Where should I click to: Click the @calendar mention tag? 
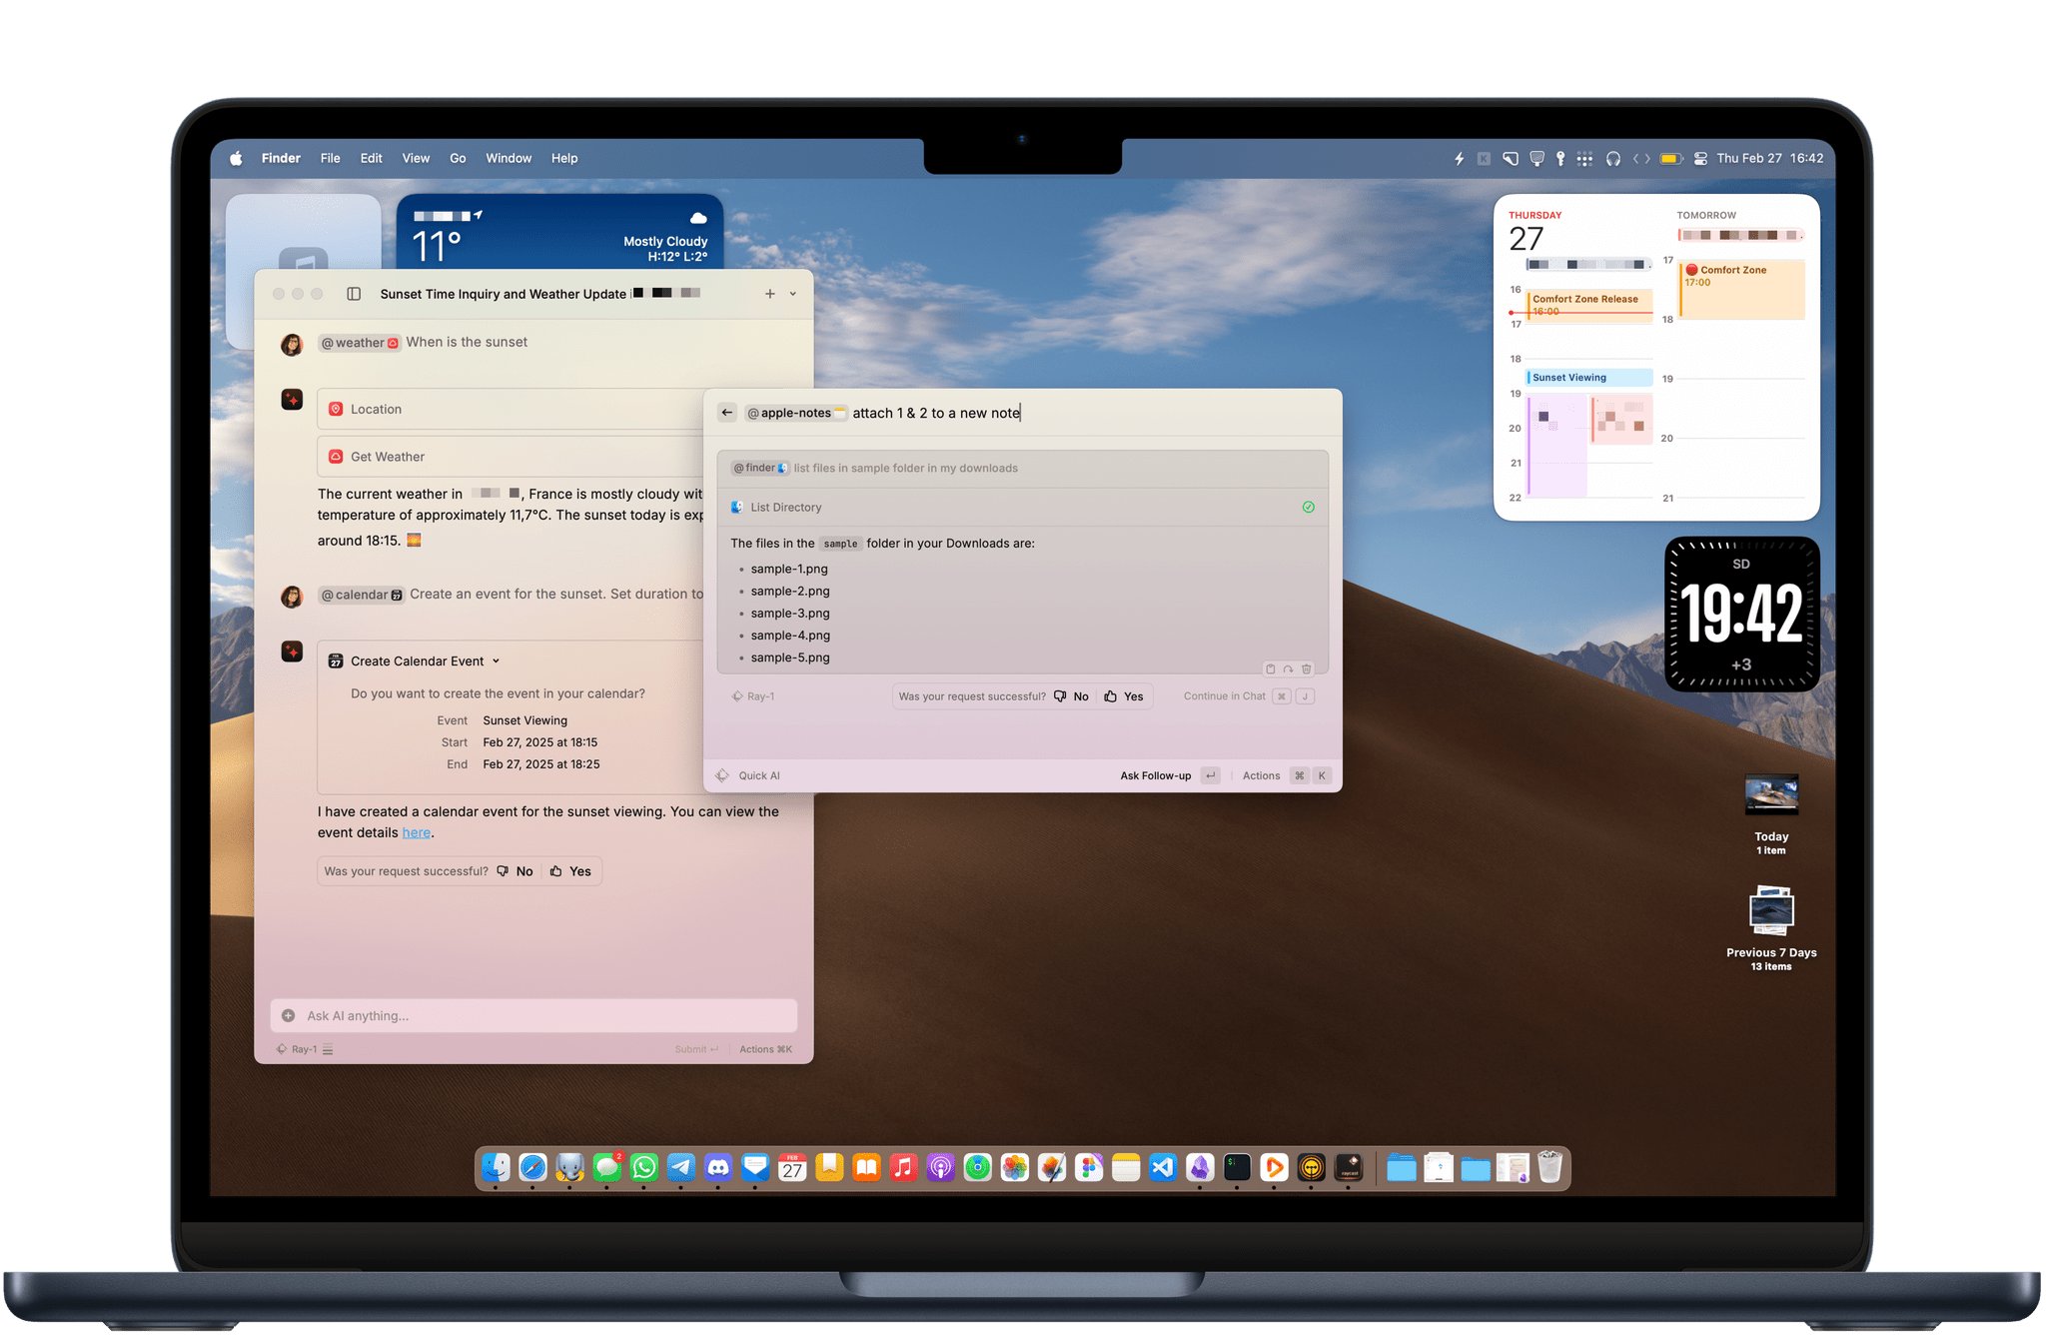362,595
